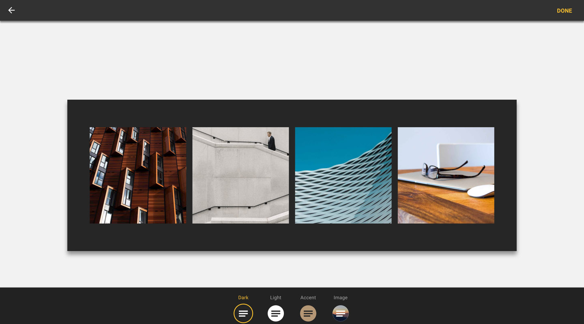Image resolution: width=584 pixels, height=324 pixels.
Task: Choose the Image background style icon
Action: [x=341, y=313]
